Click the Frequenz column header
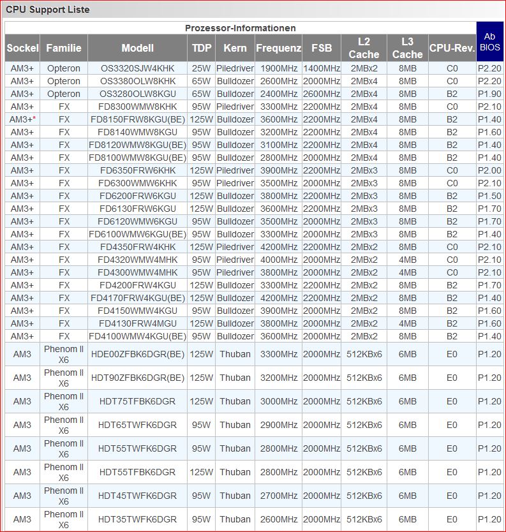The width and height of the screenshot is (506, 532). click(279, 48)
